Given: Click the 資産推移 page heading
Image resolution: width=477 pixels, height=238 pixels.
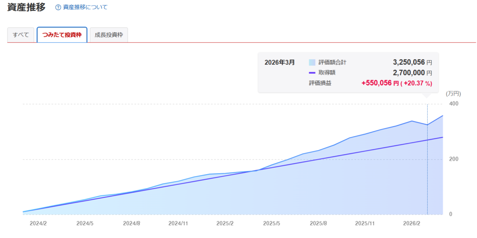Looking at the screenshot, I should coord(26,7).
